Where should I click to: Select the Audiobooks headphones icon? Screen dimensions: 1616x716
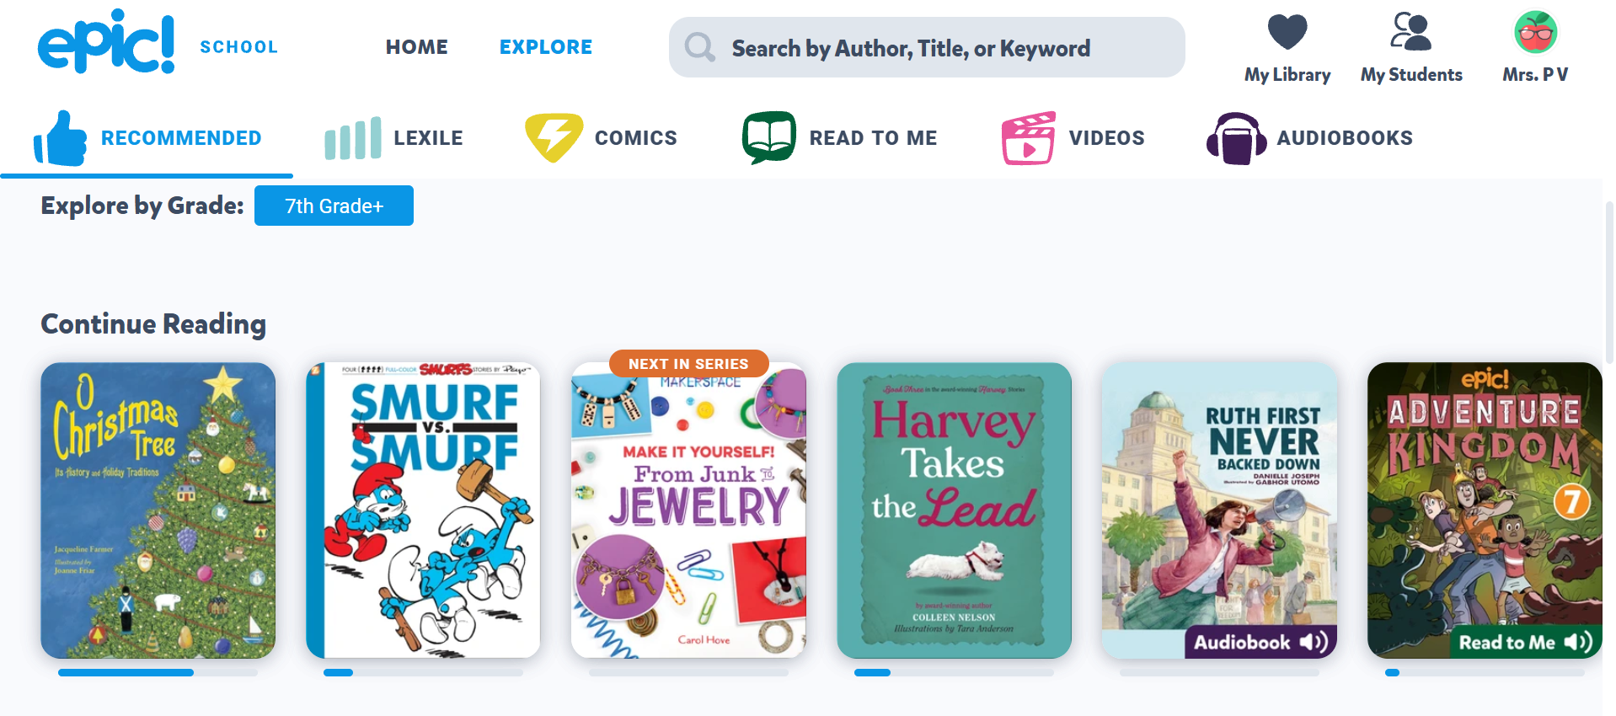[1236, 138]
